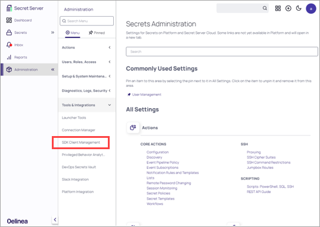Open Slack Integration menu item
The image size is (320, 227).
(x=75, y=179)
